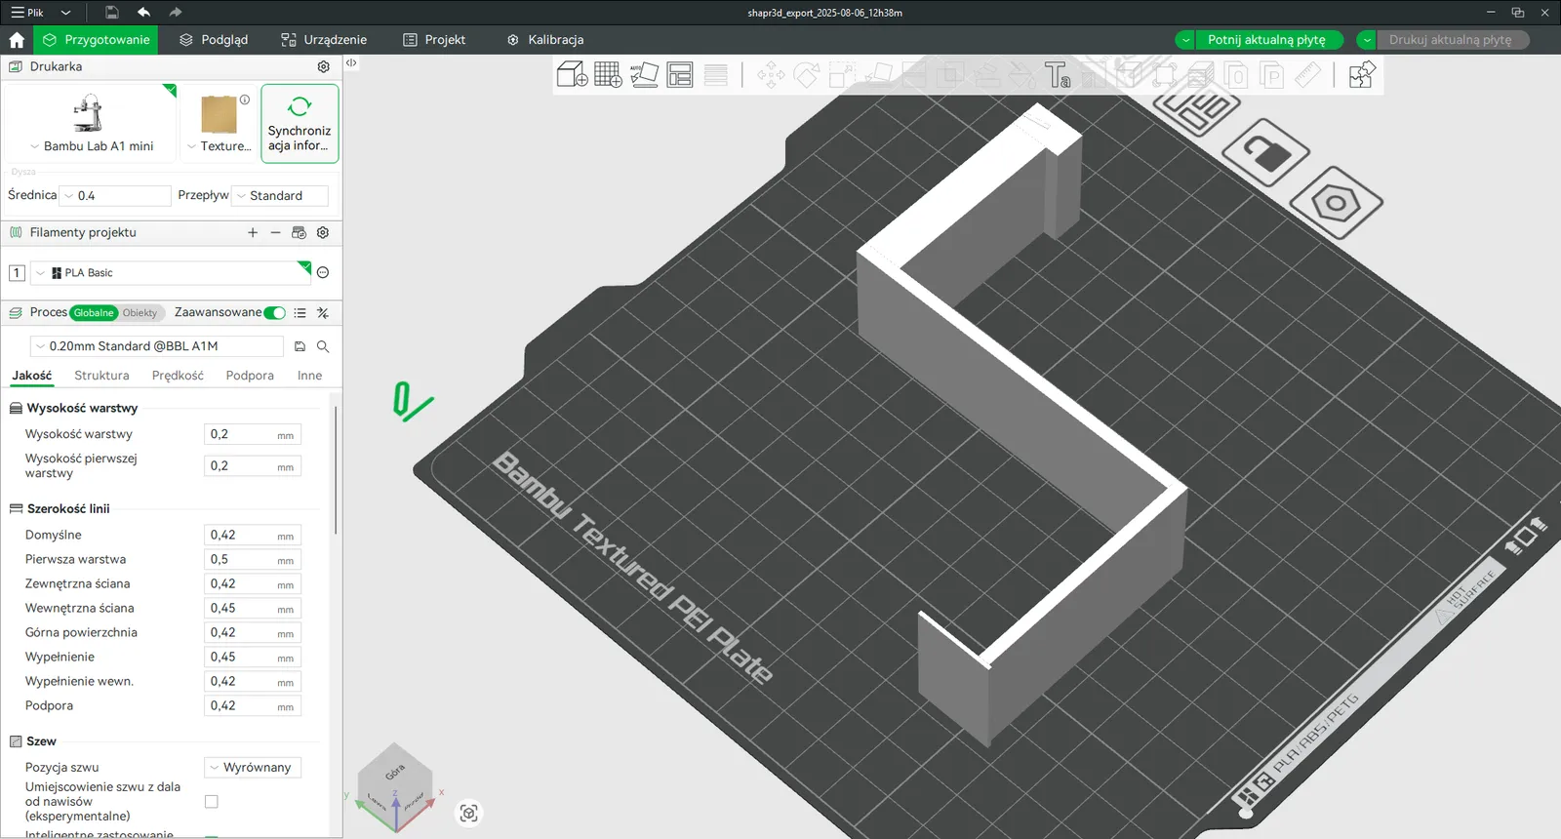Click the settings panel vertical scrollbar
The image size is (1561, 839).
pyautogui.click(x=336, y=469)
